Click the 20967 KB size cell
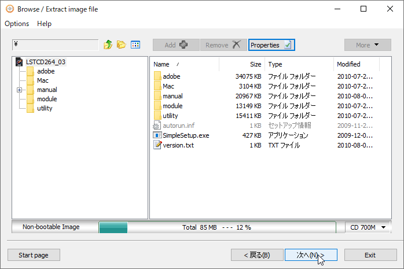The width and height of the screenshot is (404, 269). [x=248, y=96]
